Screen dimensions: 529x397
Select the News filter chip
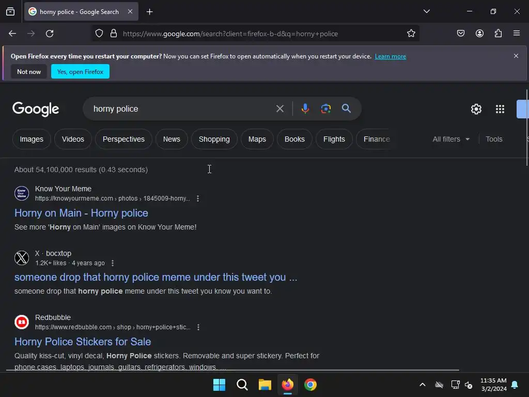[x=172, y=139]
